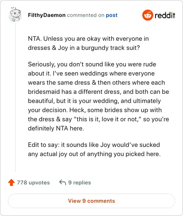
Task: Open the "View 9 comments" button
Action: [91, 201]
